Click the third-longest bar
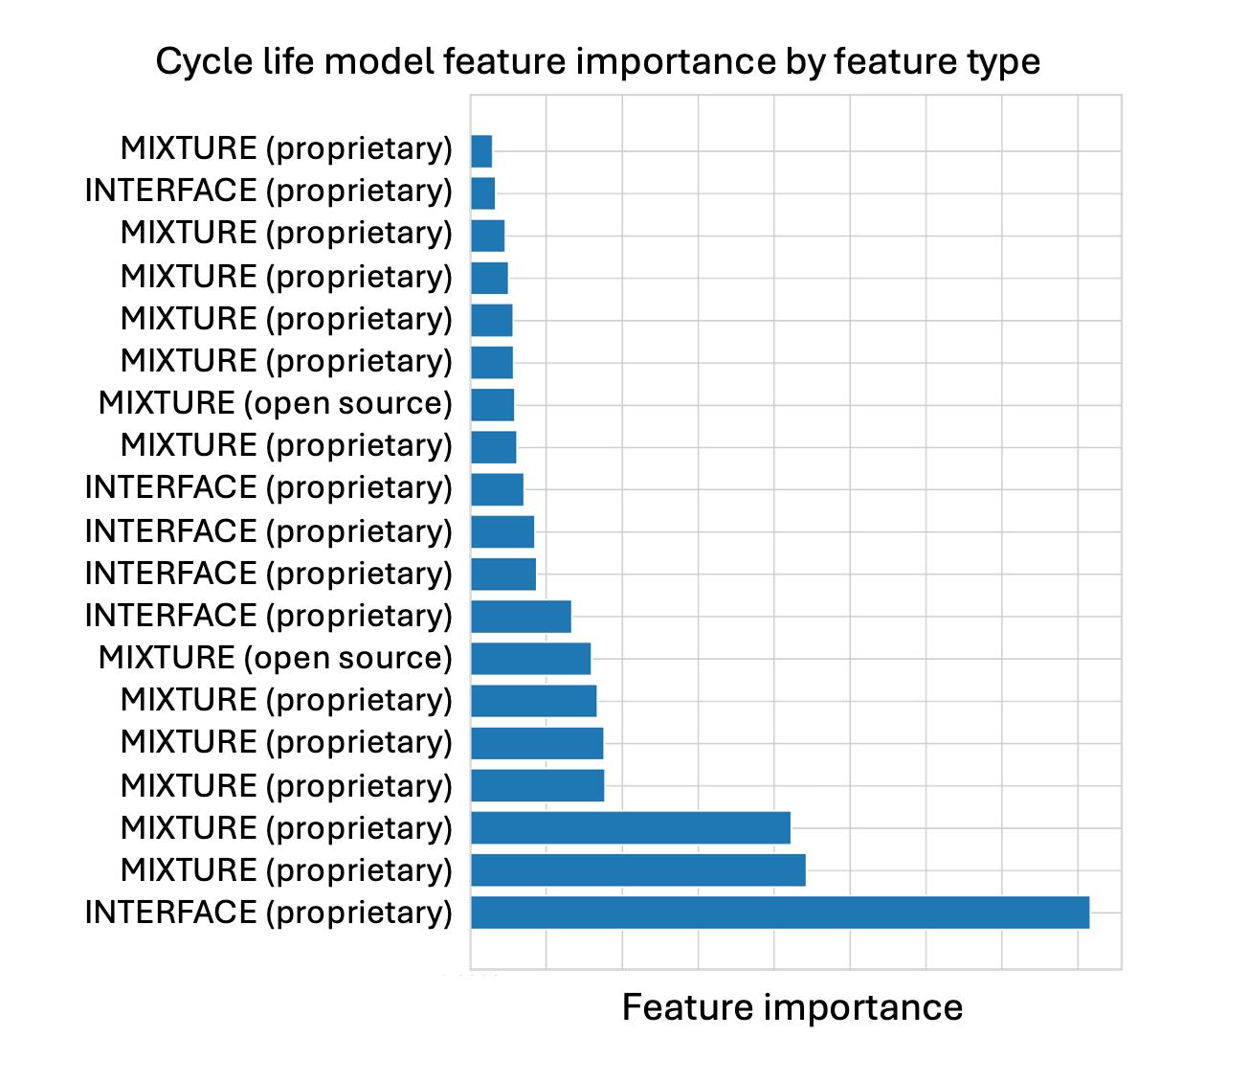The height and width of the screenshot is (1082, 1249). (631, 828)
